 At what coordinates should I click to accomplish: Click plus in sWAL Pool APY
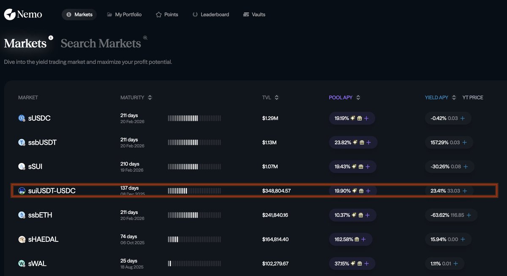pyautogui.click(x=366, y=264)
